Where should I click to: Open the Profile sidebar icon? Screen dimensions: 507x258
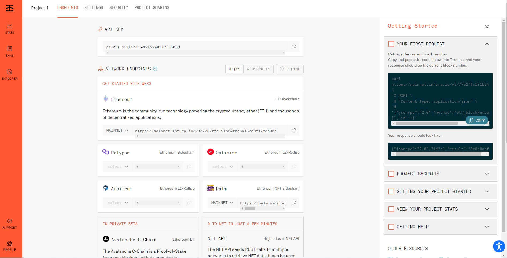pyautogui.click(x=10, y=246)
